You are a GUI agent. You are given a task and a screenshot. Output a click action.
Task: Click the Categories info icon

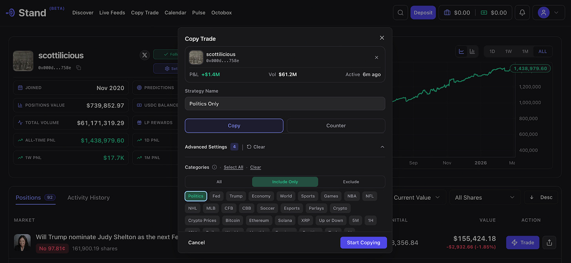pos(214,167)
